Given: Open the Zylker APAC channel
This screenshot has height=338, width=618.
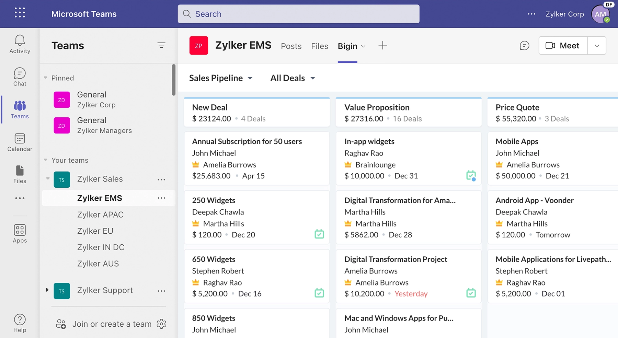Looking at the screenshot, I should click(100, 215).
